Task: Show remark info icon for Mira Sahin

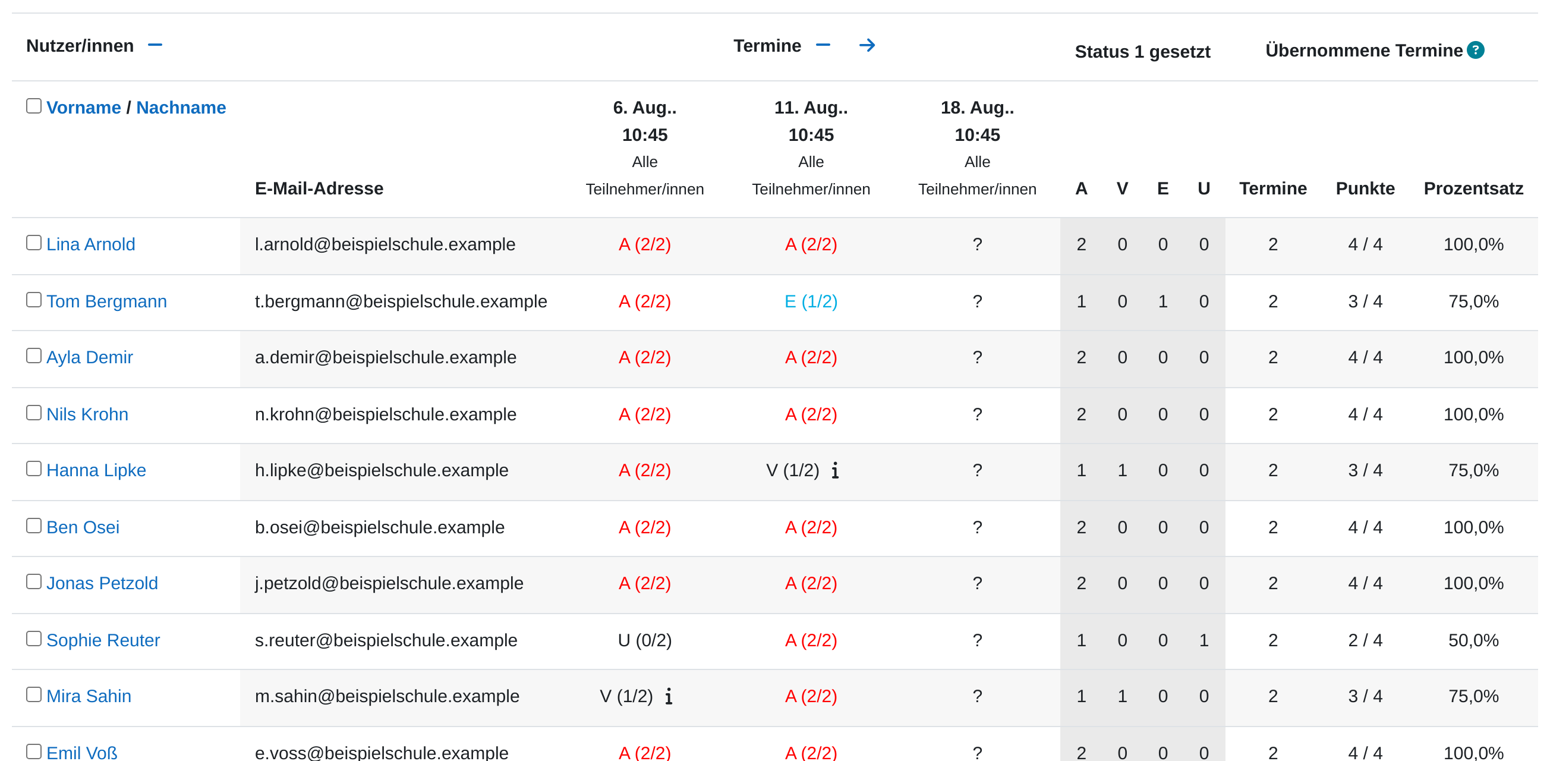Action: 669,696
